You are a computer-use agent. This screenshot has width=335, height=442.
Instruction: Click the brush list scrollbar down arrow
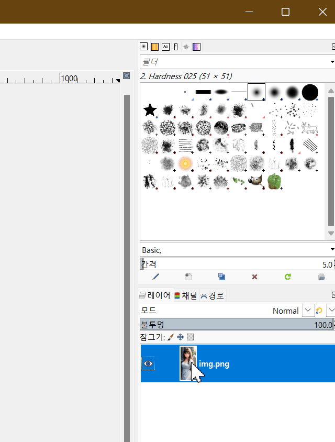331,234
